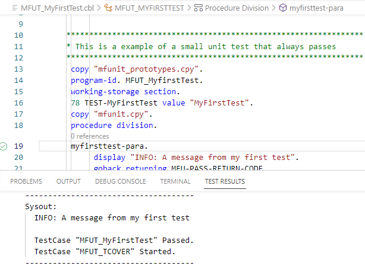Click TestCase "MFUT_MyFirstTest" Passed output line
The image size is (365, 266).
114,241
